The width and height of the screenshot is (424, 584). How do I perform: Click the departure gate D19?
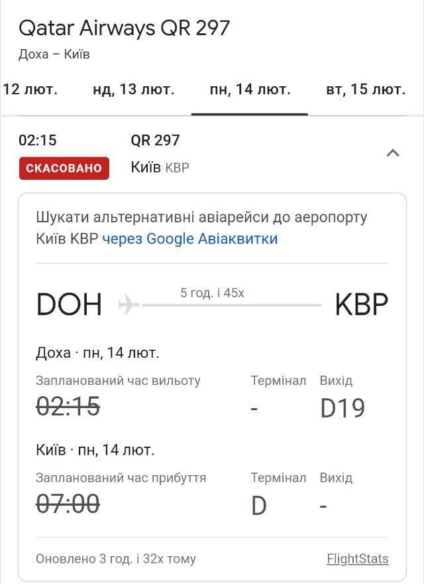tap(343, 408)
